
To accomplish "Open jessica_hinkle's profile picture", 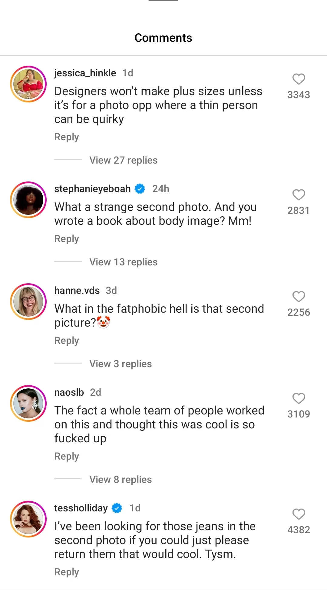I will (x=28, y=84).
